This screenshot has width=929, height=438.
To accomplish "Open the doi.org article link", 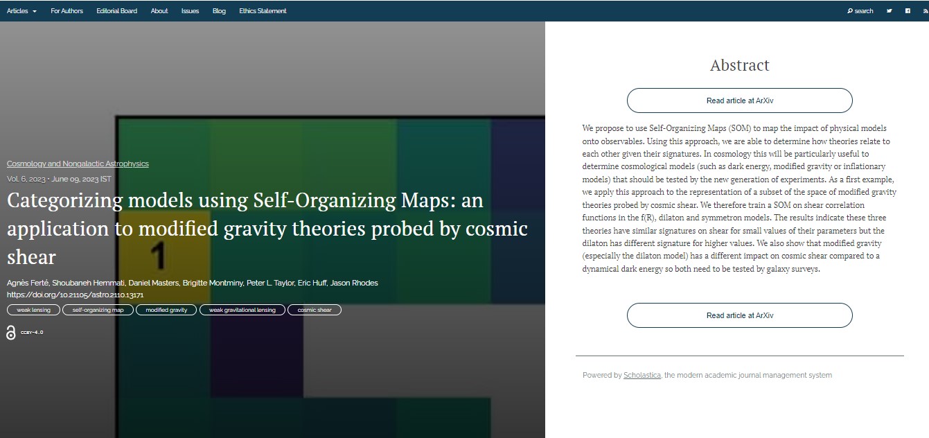I will [x=75, y=295].
